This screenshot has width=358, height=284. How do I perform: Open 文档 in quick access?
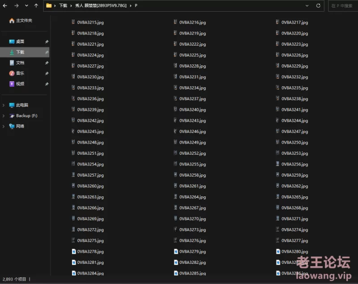20,63
